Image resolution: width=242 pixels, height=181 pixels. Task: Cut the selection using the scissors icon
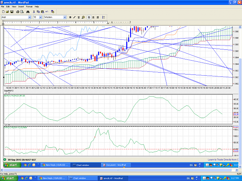(34, 12)
